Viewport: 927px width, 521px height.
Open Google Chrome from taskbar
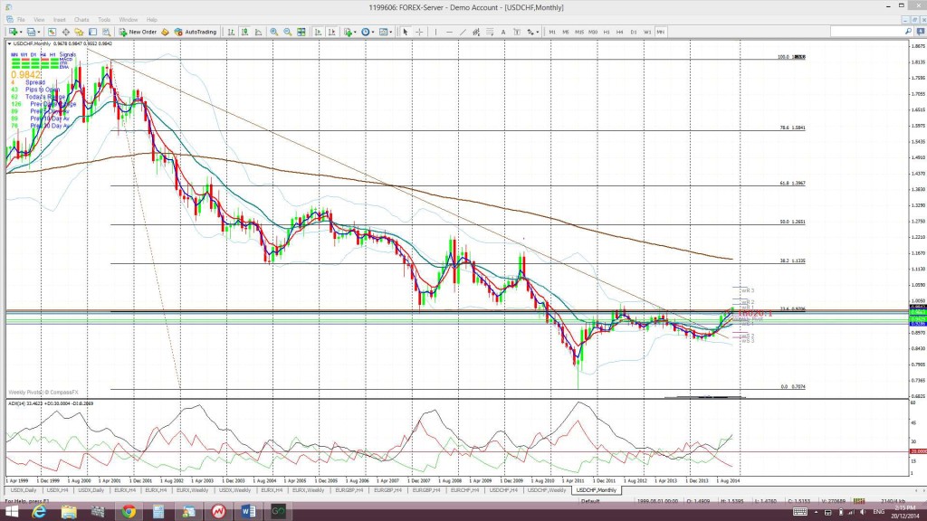[129, 512]
